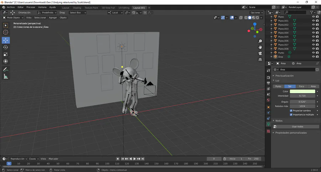
Task: Select the Transform tool
Action: [6, 61]
